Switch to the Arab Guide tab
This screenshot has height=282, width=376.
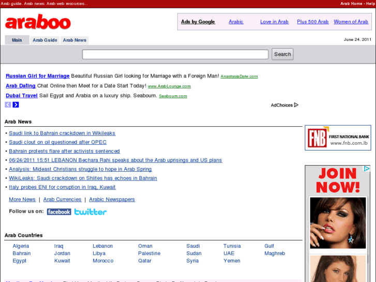pyautogui.click(x=45, y=40)
